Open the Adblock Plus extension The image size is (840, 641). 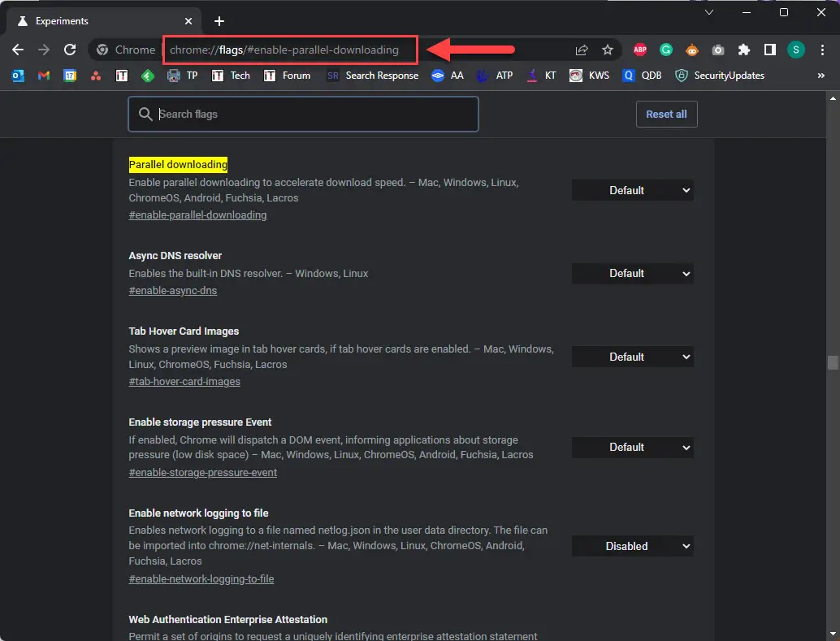[640, 50]
